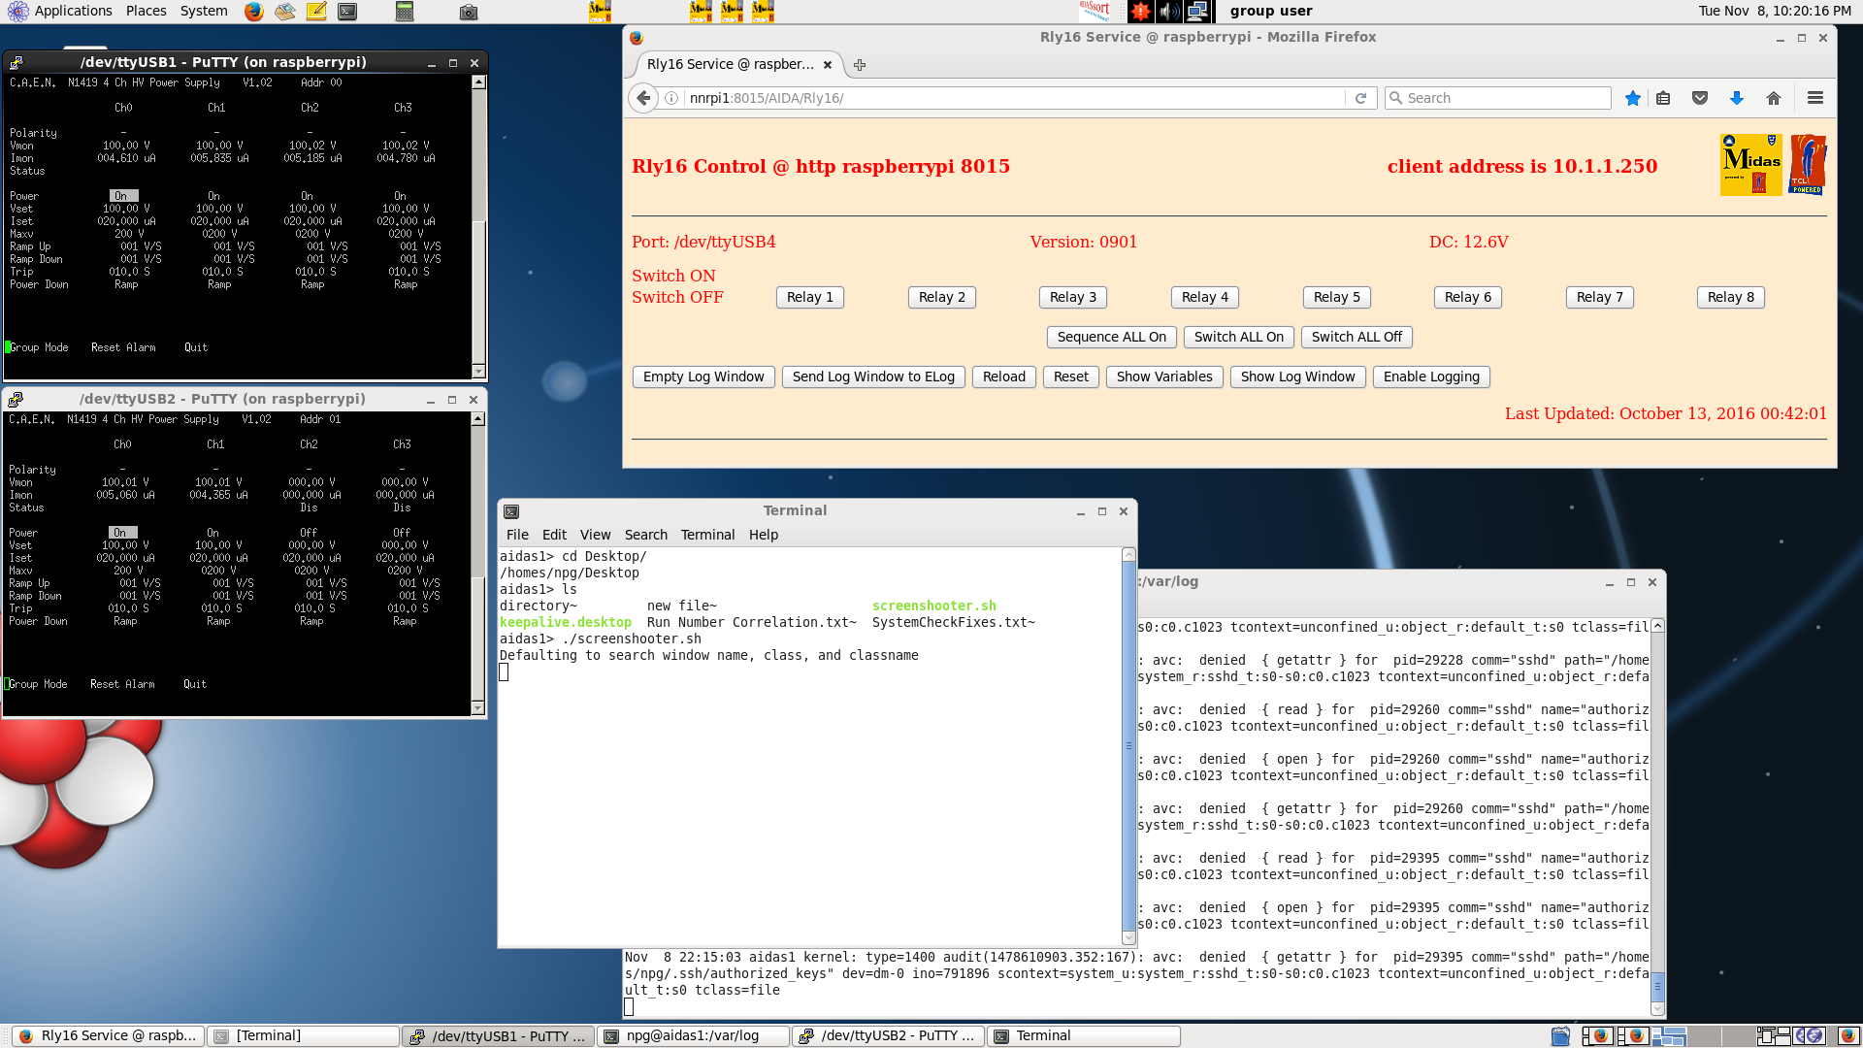Click Sequence ALL On
Image resolution: width=1863 pixels, height=1048 pixels.
(1112, 337)
